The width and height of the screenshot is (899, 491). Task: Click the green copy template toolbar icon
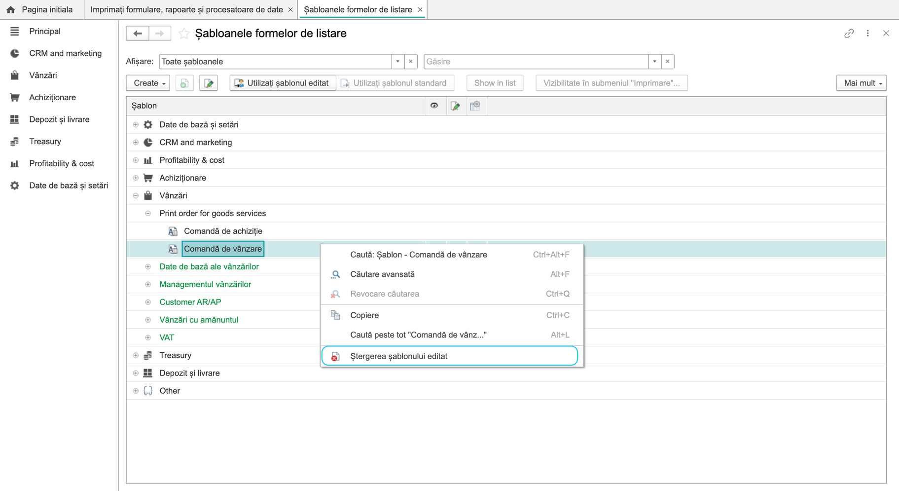tap(184, 83)
